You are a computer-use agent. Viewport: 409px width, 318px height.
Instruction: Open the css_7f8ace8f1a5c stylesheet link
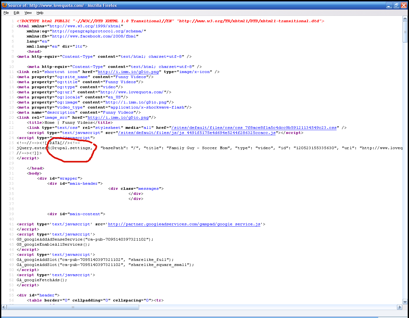tap(254, 128)
